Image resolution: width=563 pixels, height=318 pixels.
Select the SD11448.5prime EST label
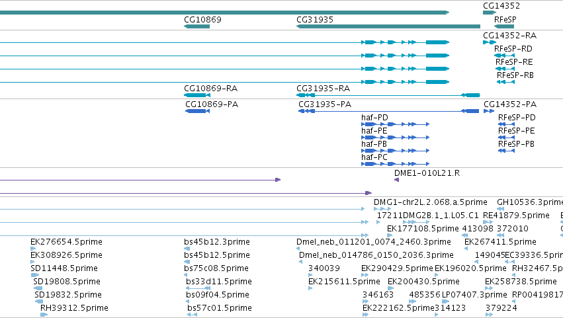click(x=64, y=268)
